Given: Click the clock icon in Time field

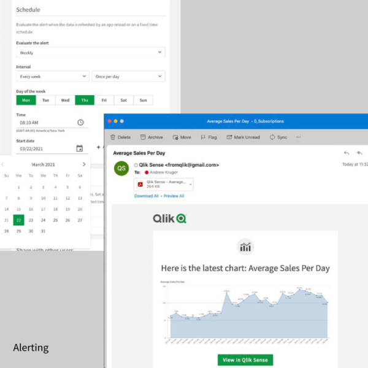Looking at the screenshot, I should (x=80, y=122).
